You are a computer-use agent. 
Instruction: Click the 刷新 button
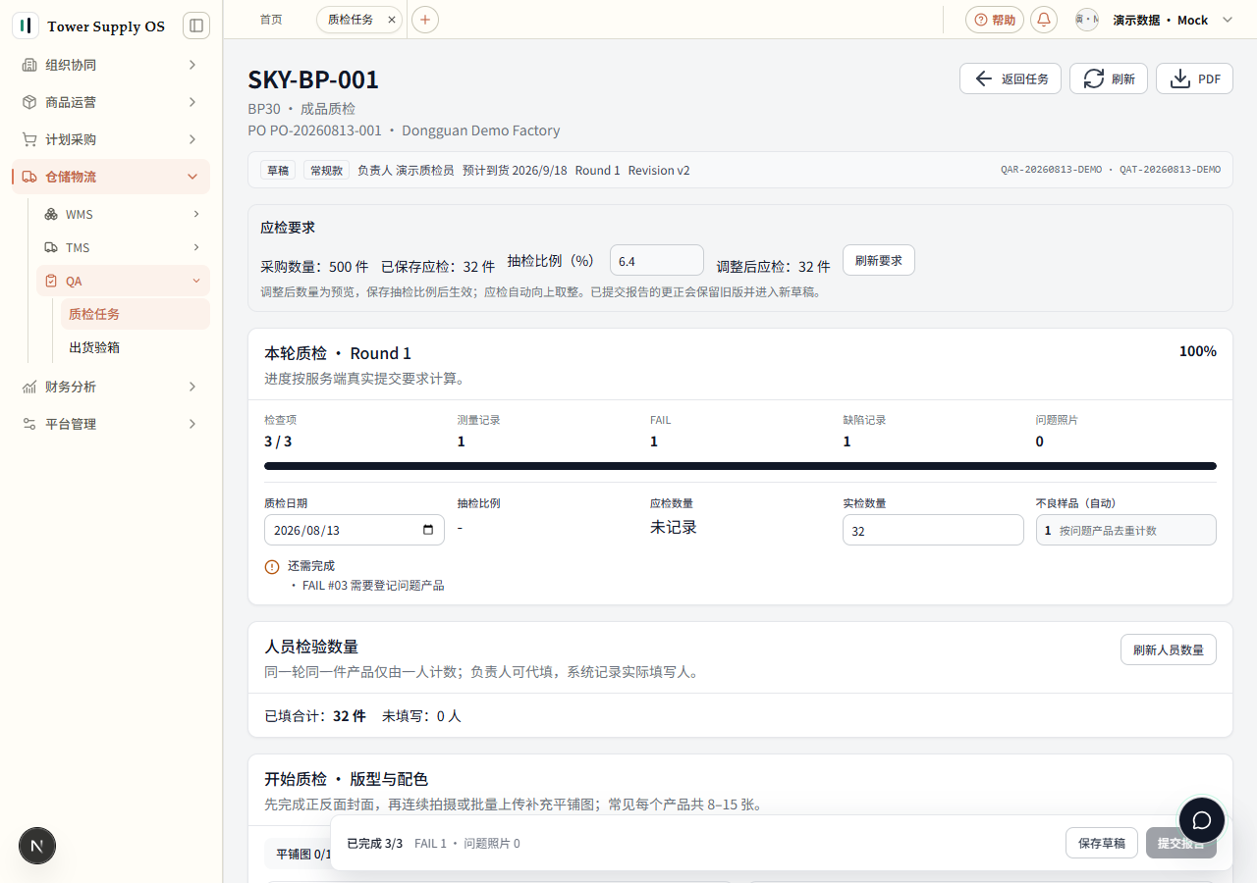point(1109,78)
